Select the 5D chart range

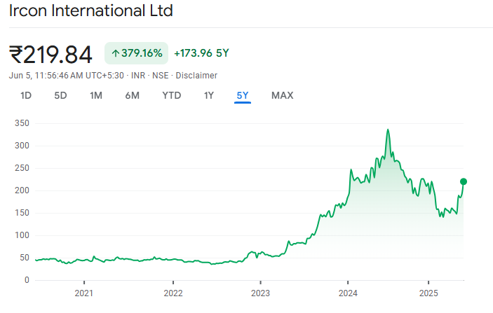[60, 95]
